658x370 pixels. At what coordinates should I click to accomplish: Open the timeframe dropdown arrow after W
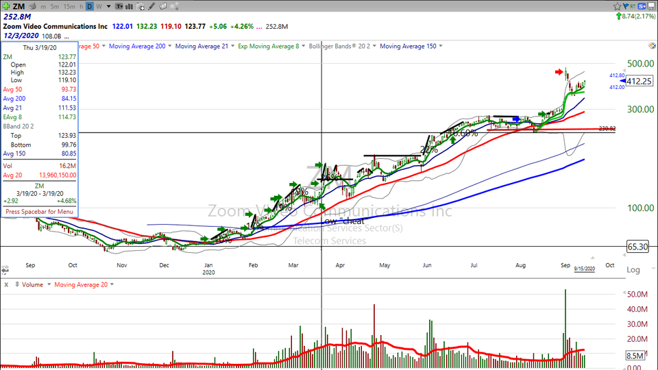pyautogui.click(x=109, y=7)
